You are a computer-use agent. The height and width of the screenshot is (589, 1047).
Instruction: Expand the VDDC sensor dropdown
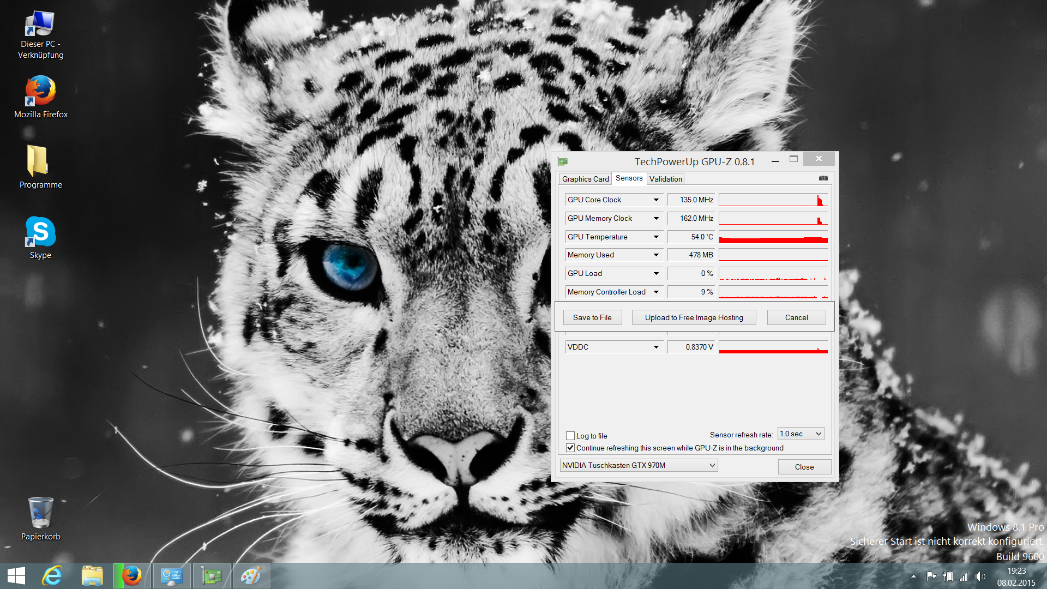656,347
